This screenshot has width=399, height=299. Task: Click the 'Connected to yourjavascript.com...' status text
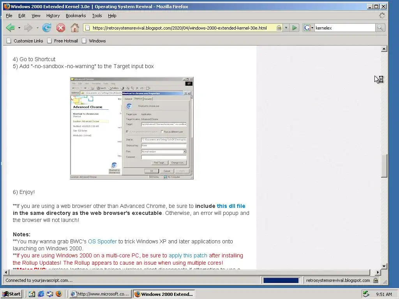pos(39,280)
